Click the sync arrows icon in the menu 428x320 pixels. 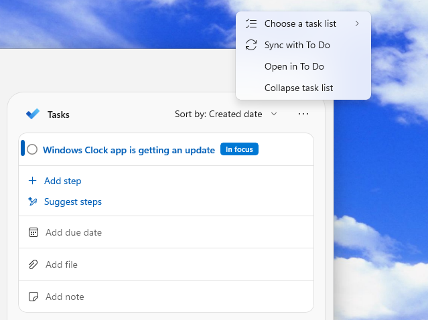(x=251, y=46)
